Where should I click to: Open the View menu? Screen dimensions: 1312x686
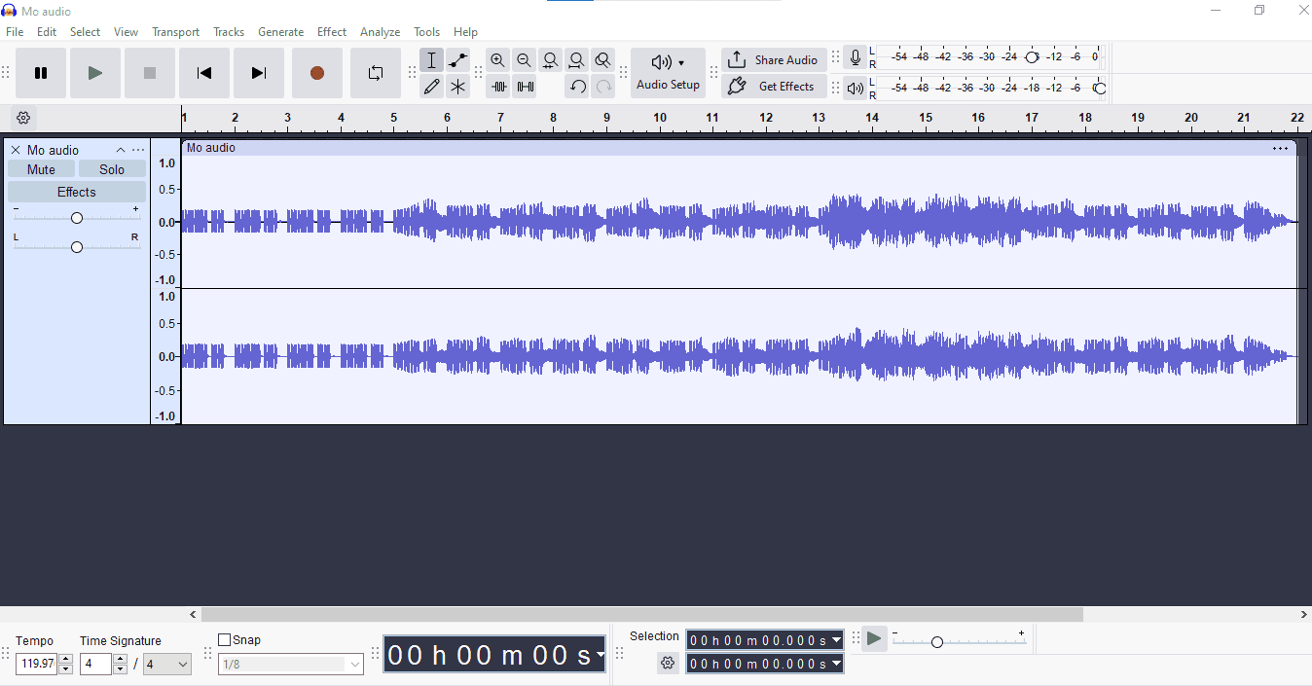tap(126, 32)
